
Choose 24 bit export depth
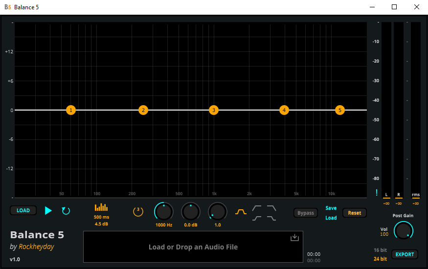point(380,259)
